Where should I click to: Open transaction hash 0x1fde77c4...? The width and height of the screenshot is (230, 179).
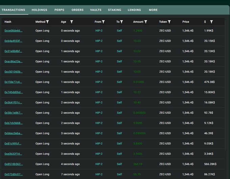[x=13, y=82]
